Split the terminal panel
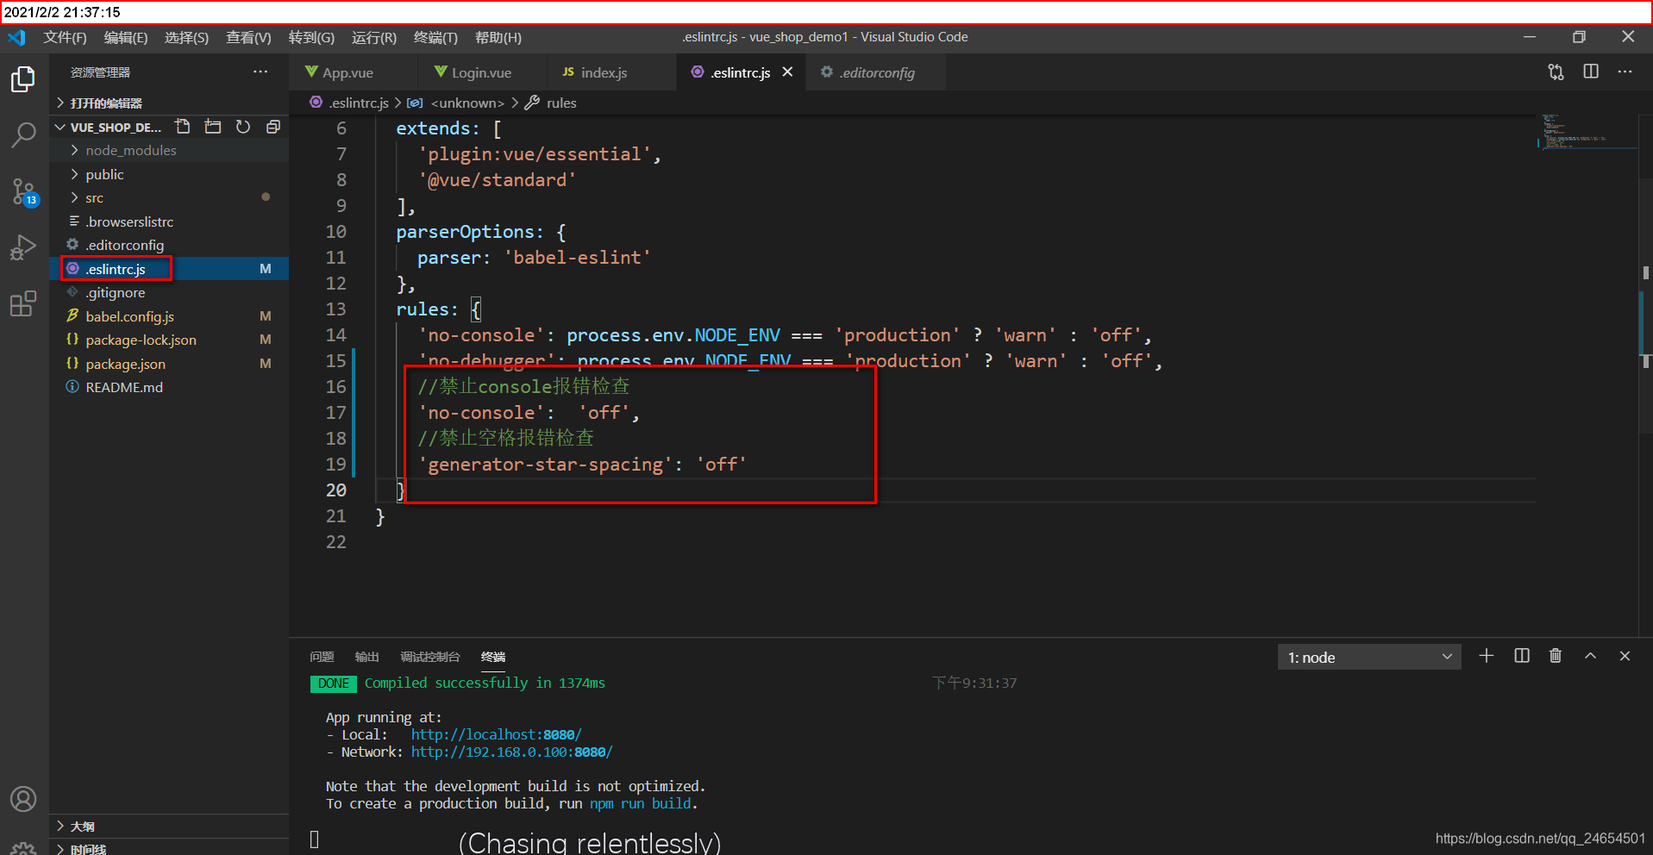This screenshot has height=855, width=1653. (1522, 657)
